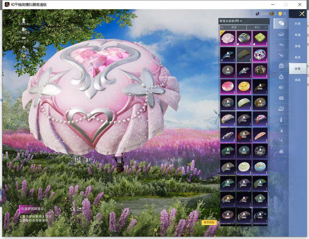
Task: Download the 2.09M grey parachute skin
Action: pyautogui.click(x=228, y=70)
